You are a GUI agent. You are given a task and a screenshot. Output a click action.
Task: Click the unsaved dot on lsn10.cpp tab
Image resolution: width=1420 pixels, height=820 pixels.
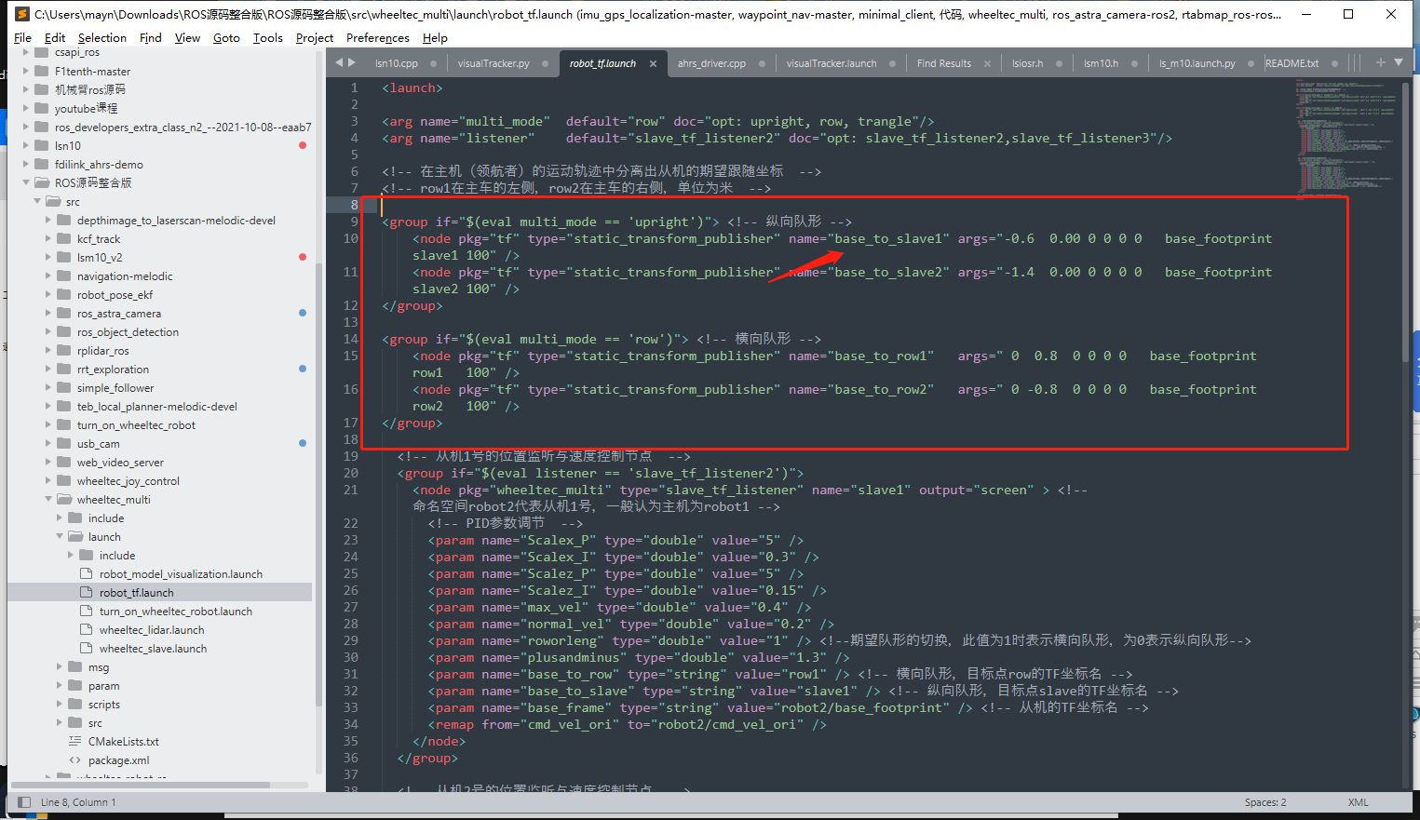pyautogui.click(x=436, y=63)
